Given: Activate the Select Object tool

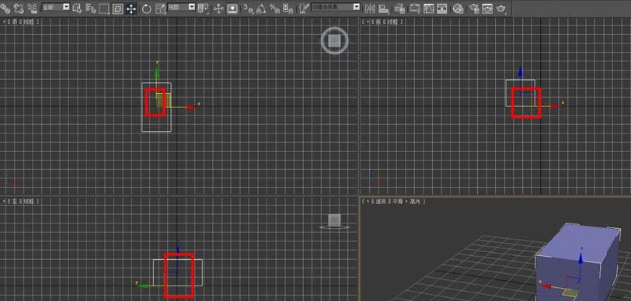Looking at the screenshot, I should [x=77, y=9].
